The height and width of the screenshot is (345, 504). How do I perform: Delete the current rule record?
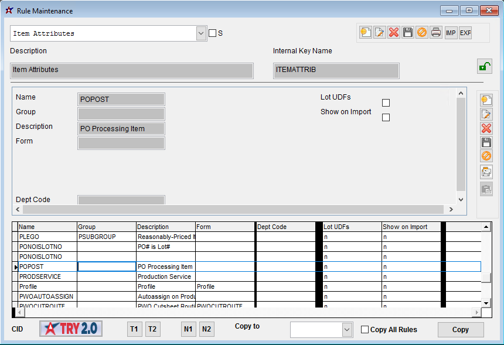394,32
